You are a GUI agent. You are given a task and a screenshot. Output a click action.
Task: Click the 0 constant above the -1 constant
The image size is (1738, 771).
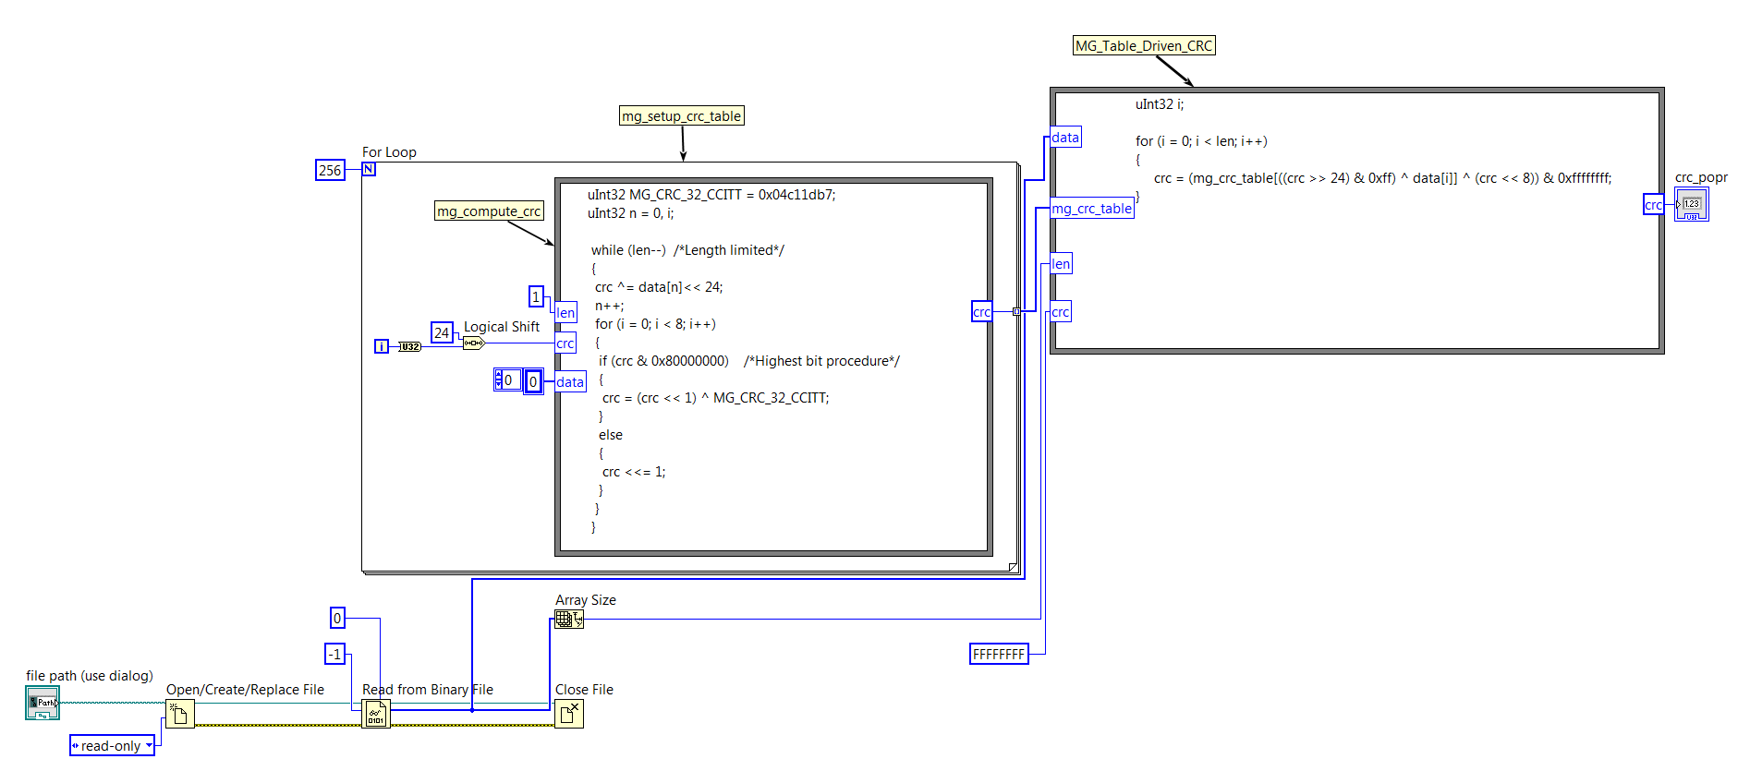point(337,618)
